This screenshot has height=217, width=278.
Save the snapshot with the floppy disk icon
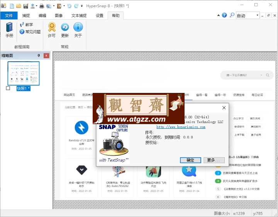coord(26,6)
